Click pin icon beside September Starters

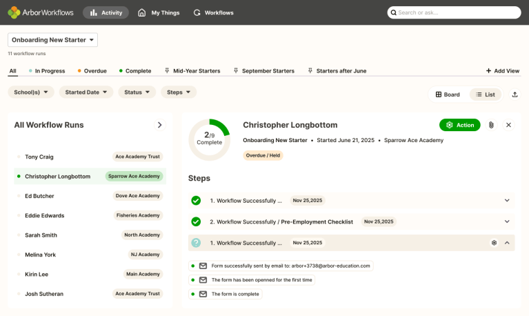[236, 70]
